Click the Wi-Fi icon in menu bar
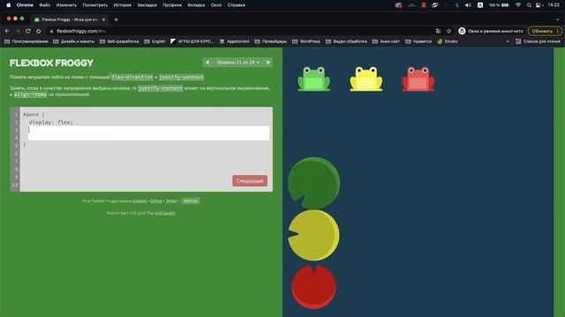Viewport: 565px width, 317px height. pyautogui.click(x=518, y=5)
